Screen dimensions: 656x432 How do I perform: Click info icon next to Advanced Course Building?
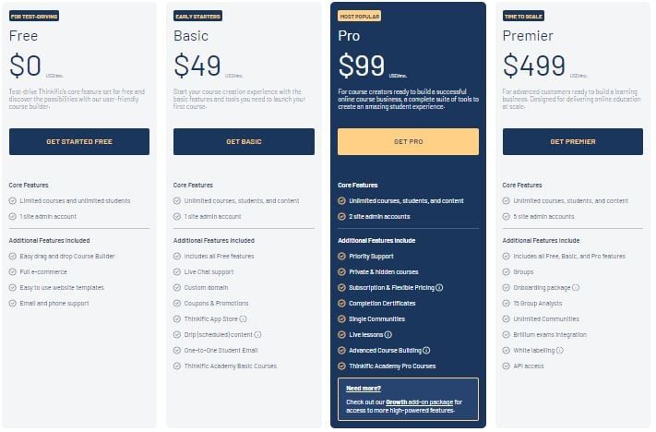point(426,351)
